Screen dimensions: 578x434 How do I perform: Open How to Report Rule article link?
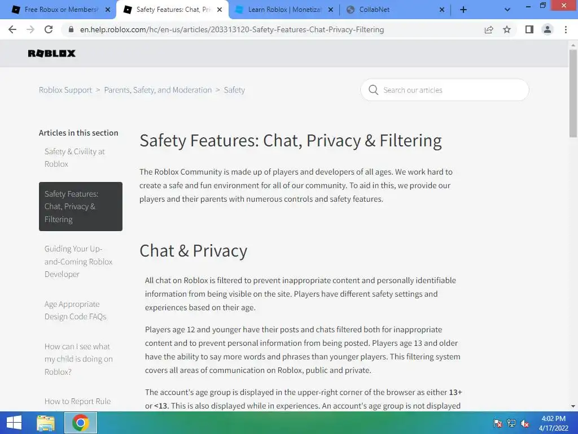[x=77, y=401]
